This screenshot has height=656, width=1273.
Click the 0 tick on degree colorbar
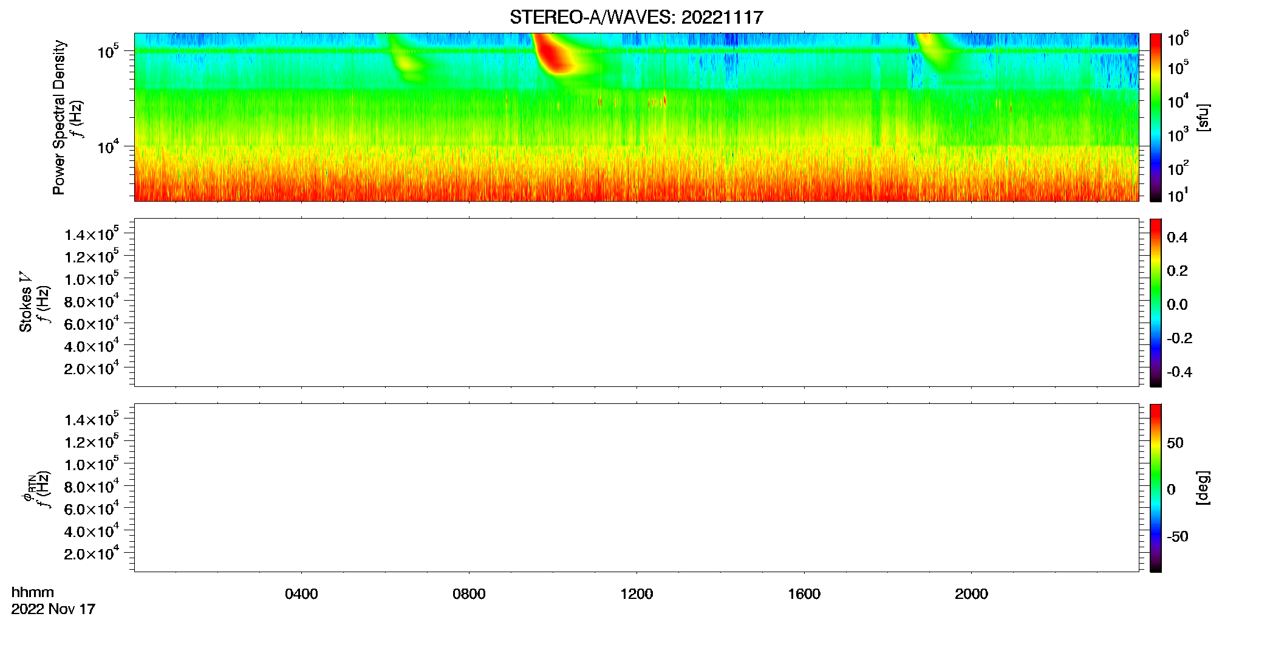tap(1171, 490)
